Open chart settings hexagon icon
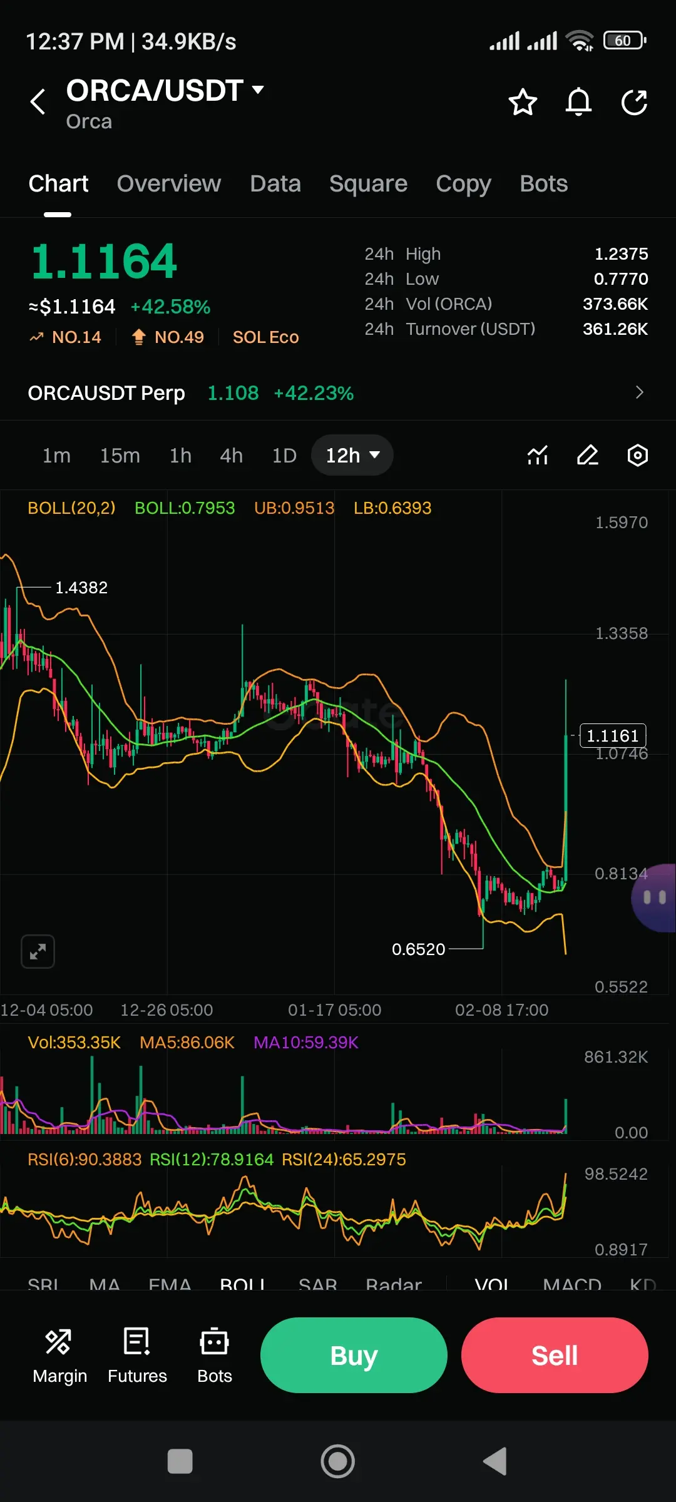This screenshot has height=1502, width=676. tap(638, 455)
